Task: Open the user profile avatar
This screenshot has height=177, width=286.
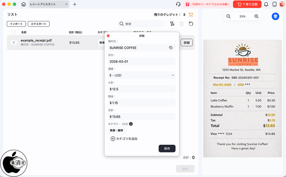Action: (282, 4)
